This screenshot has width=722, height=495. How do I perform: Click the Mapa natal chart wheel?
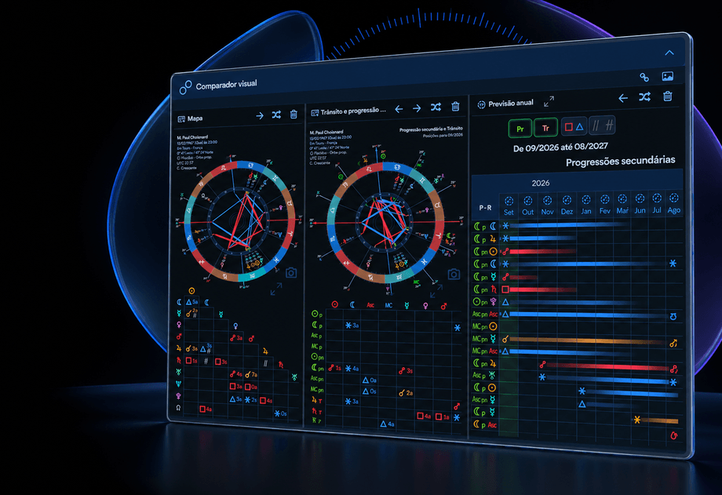click(239, 221)
